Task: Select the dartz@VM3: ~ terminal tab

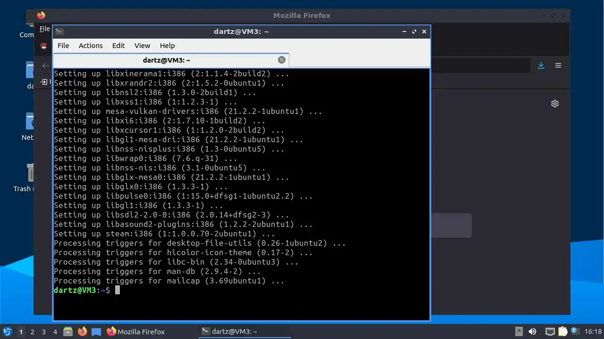Action: pos(171,60)
